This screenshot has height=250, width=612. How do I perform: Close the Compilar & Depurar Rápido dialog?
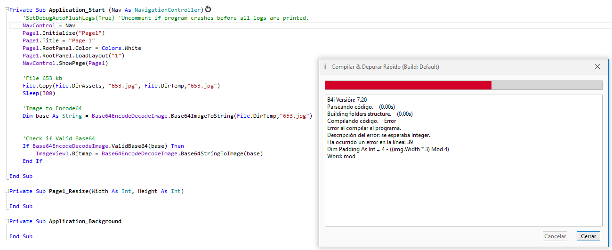(597, 67)
